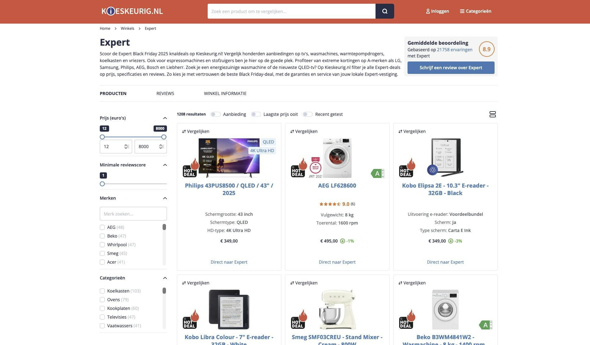
Task: Check the Beko brand checkbox
Action: [x=102, y=236]
